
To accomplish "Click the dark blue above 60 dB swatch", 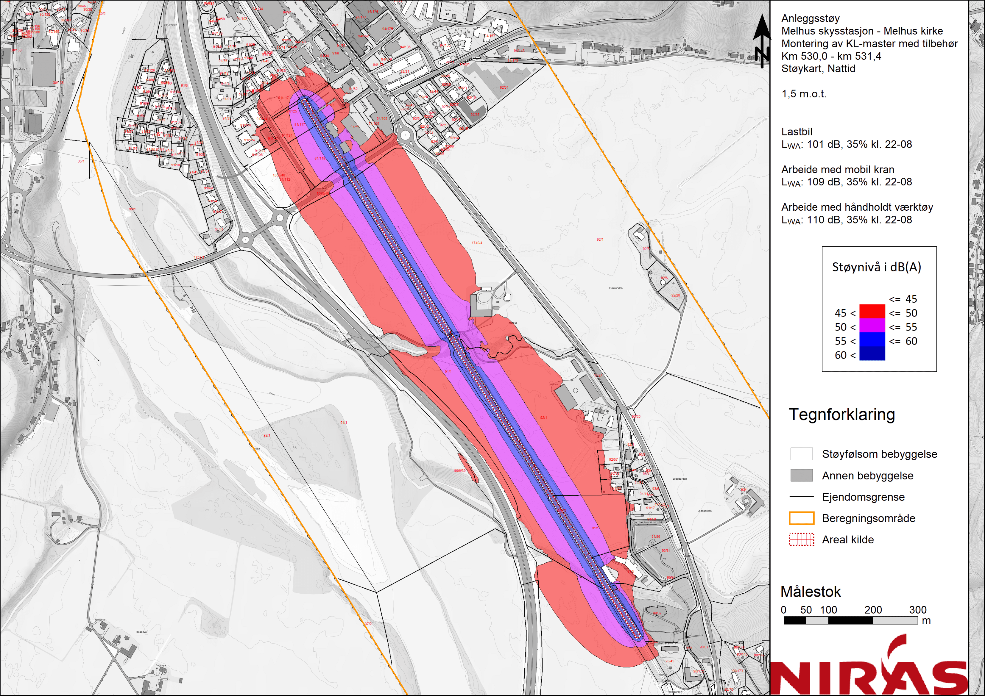I will [x=872, y=354].
